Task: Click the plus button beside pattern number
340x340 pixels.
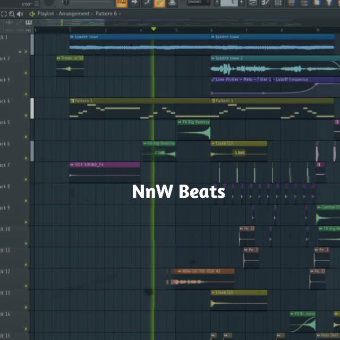Action: coord(241,3)
